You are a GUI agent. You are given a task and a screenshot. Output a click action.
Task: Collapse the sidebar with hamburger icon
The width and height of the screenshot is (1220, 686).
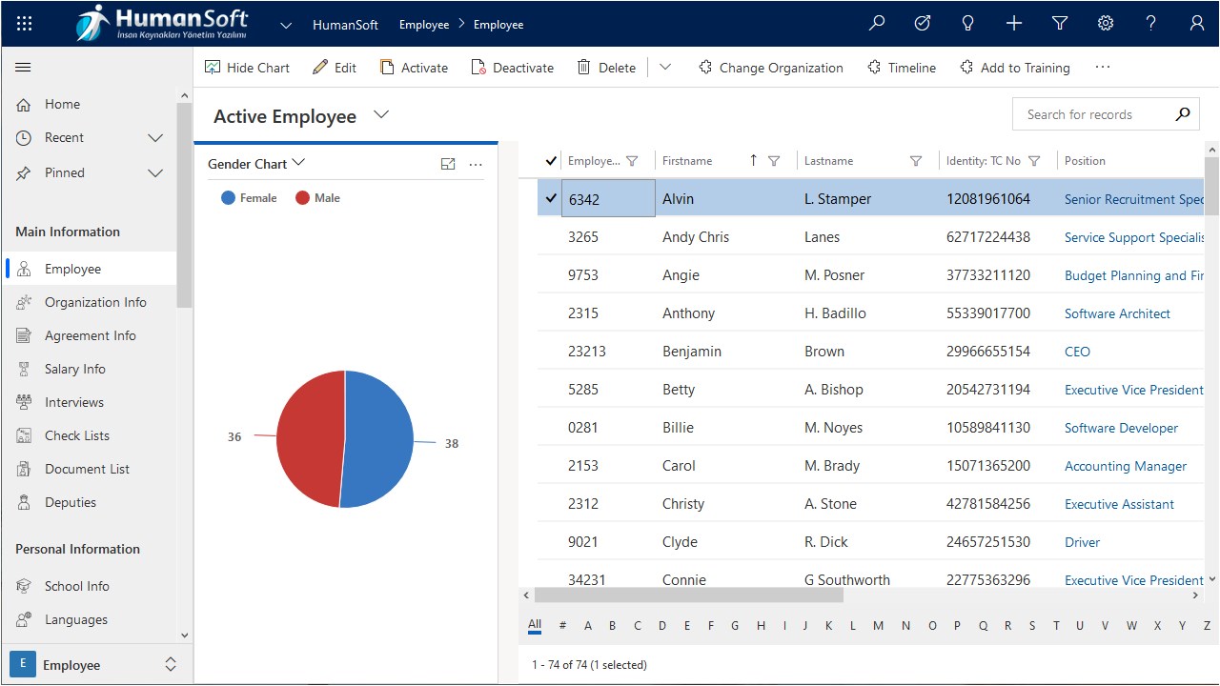click(24, 68)
